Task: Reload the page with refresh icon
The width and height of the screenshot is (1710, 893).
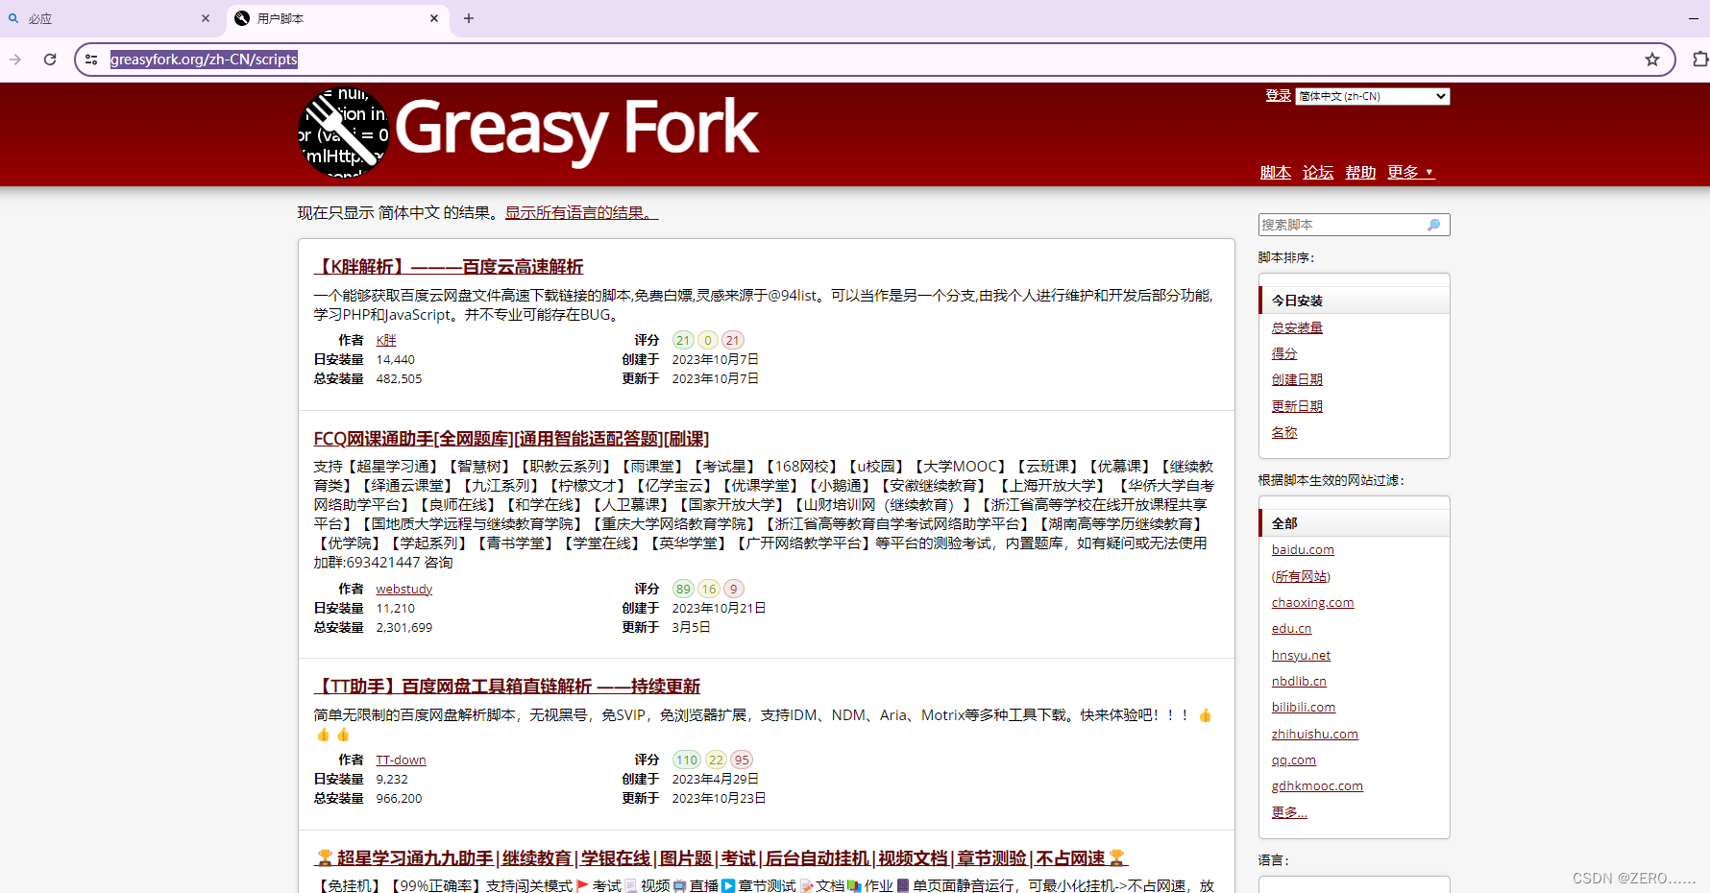Action: 50,60
